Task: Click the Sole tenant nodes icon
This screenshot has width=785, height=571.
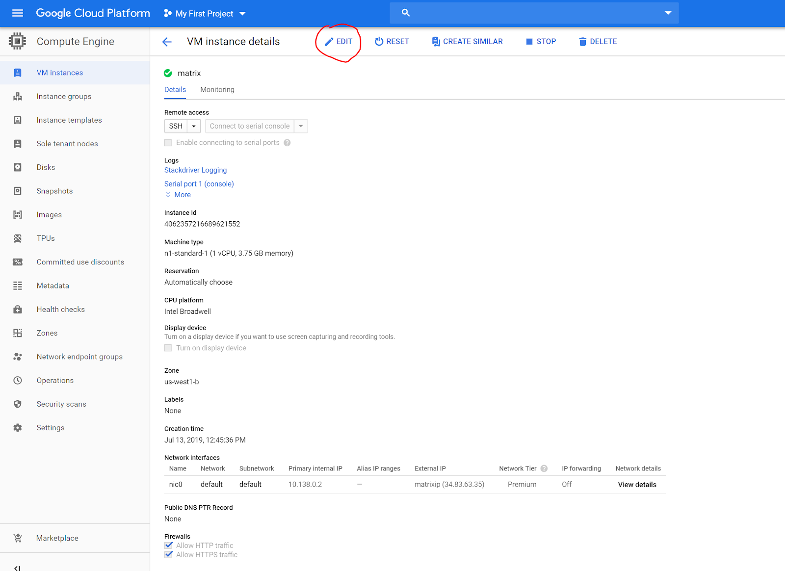Action: 18,144
